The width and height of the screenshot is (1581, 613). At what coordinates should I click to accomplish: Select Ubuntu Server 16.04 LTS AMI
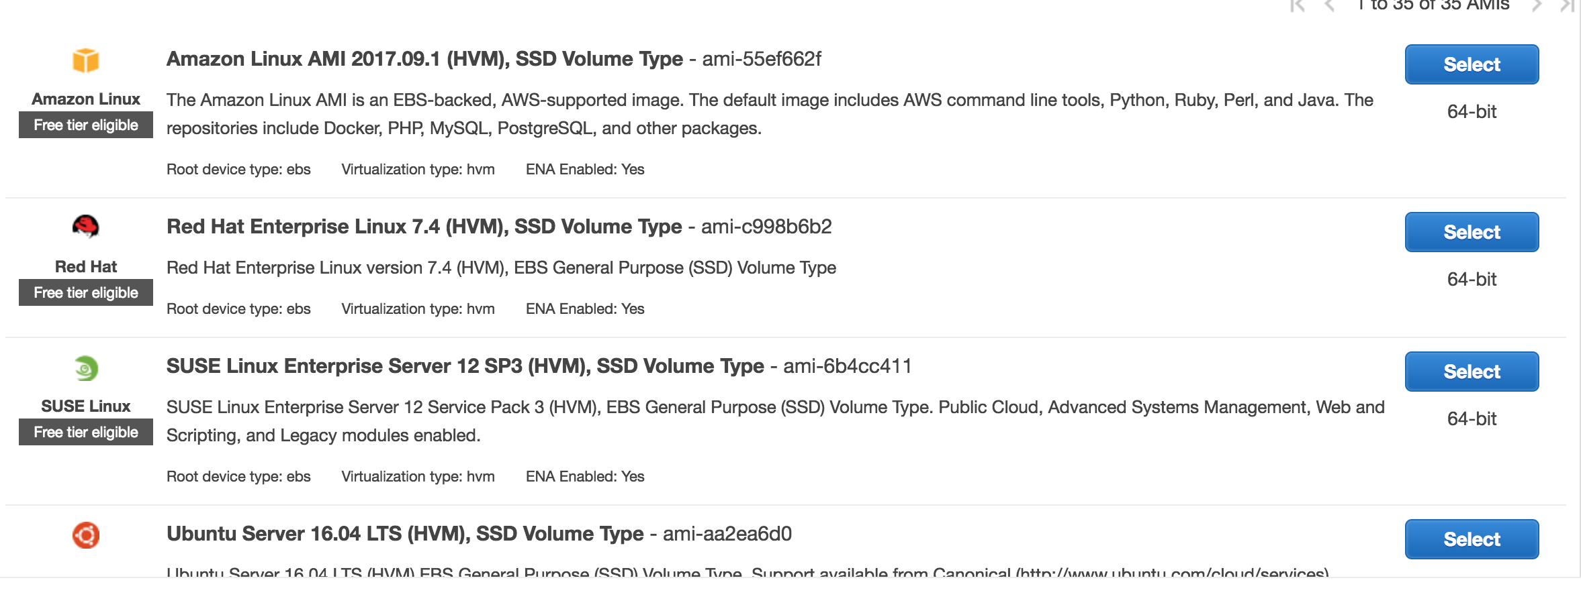pos(1472,539)
